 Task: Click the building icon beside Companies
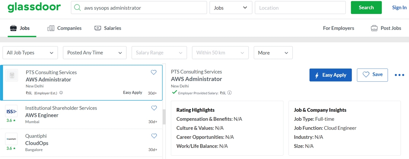(51, 28)
